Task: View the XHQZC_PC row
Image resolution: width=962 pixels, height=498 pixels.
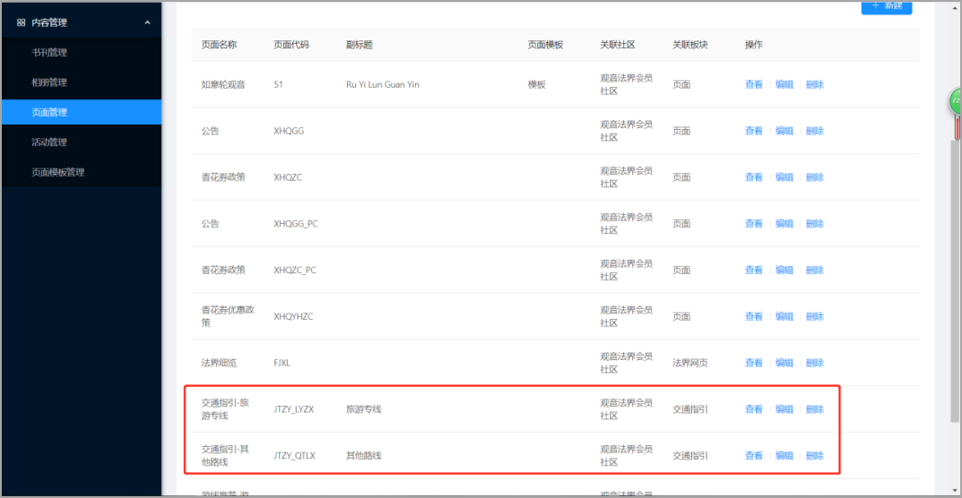Action: click(x=753, y=270)
